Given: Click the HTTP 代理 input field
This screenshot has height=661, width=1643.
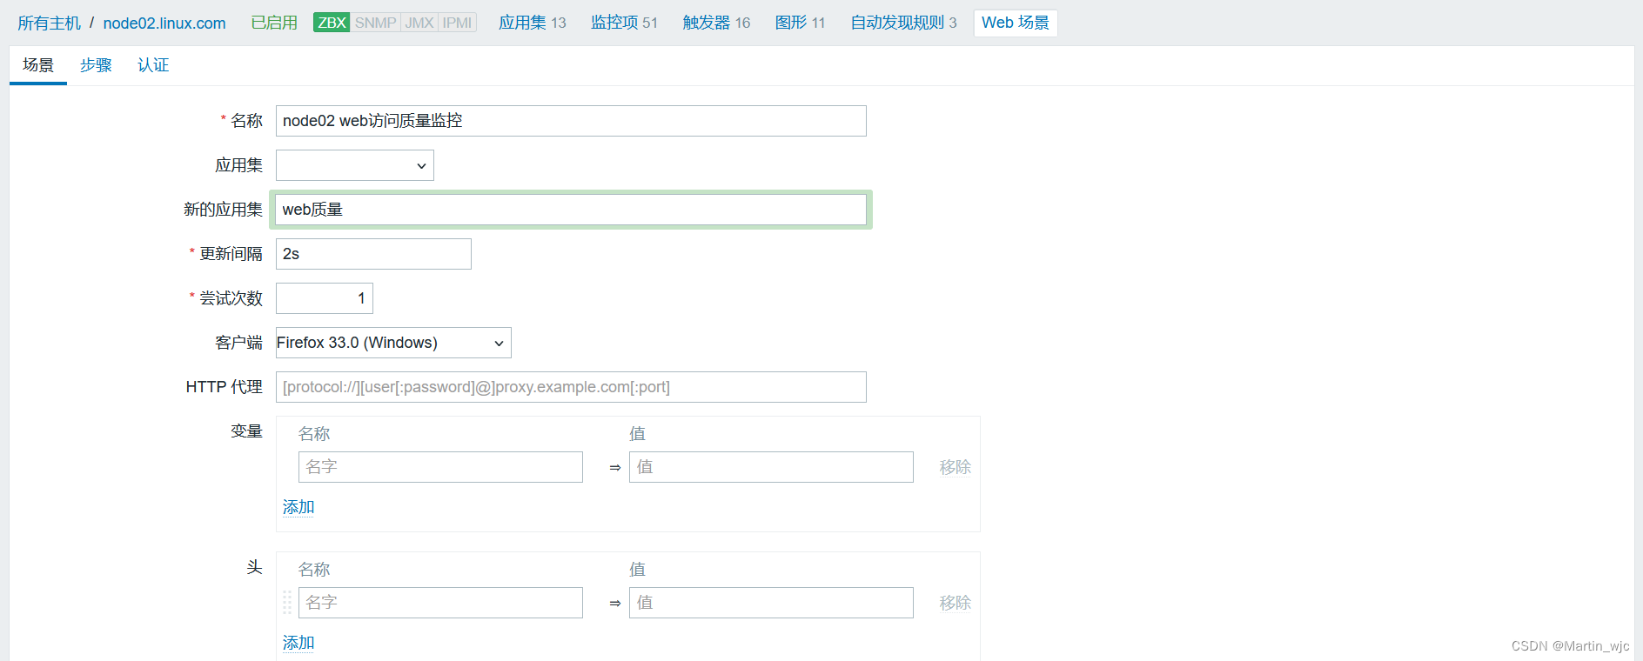Looking at the screenshot, I should pos(571,387).
